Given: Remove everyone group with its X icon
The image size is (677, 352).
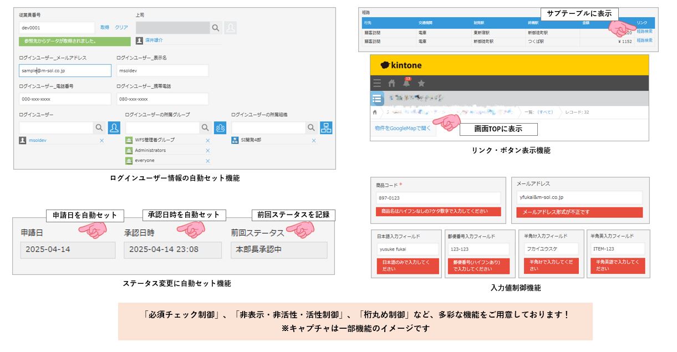Looking at the screenshot, I should point(208,161).
